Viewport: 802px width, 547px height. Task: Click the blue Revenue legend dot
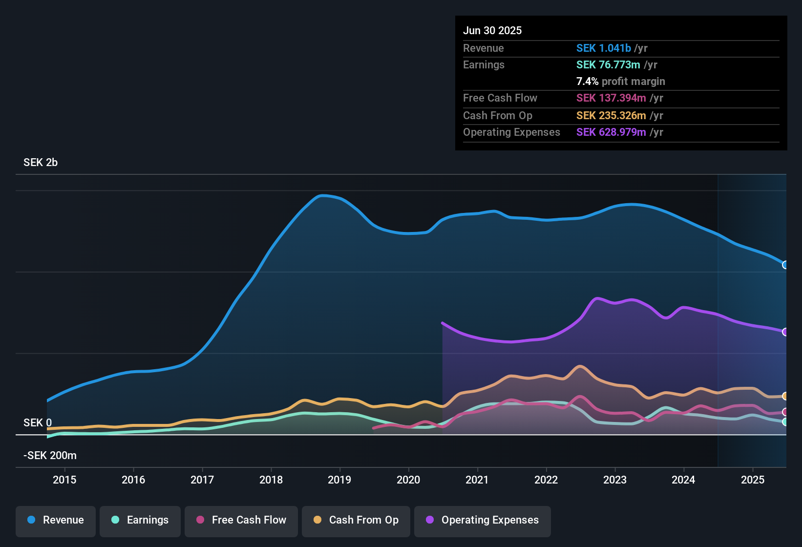coord(31,520)
